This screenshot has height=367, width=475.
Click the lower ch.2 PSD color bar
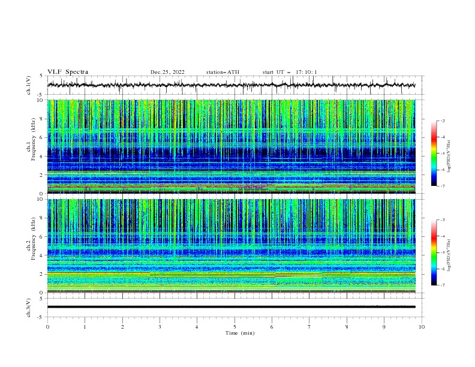[434, 252]
